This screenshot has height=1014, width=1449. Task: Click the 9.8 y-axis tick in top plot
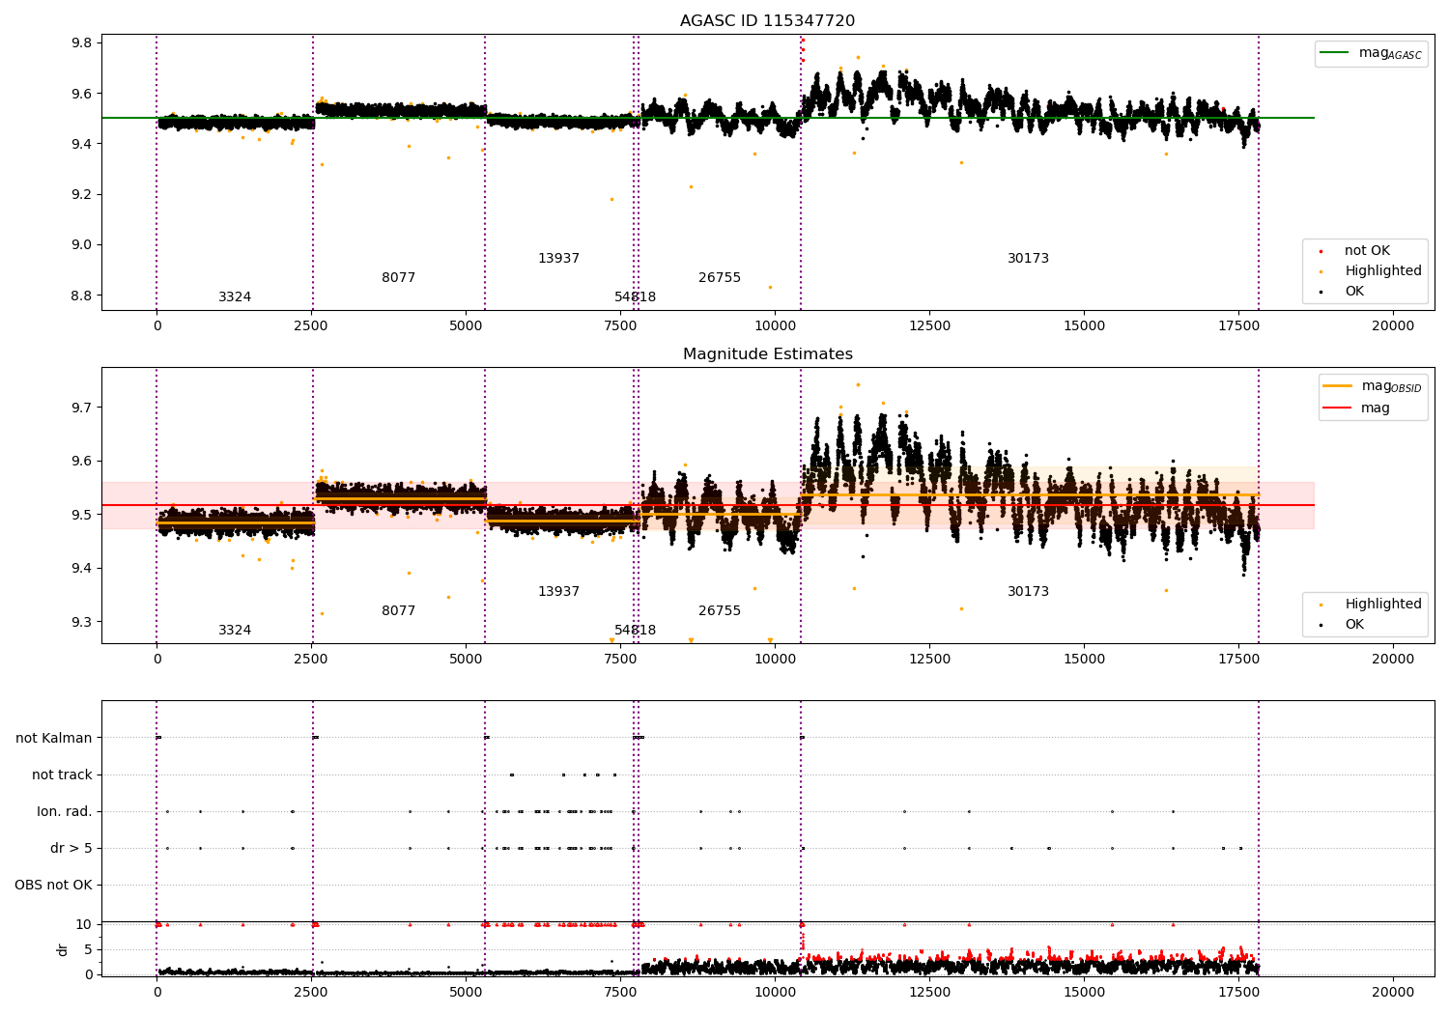click(x=80, y=43)
